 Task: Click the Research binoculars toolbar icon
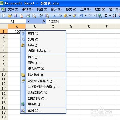47,16
